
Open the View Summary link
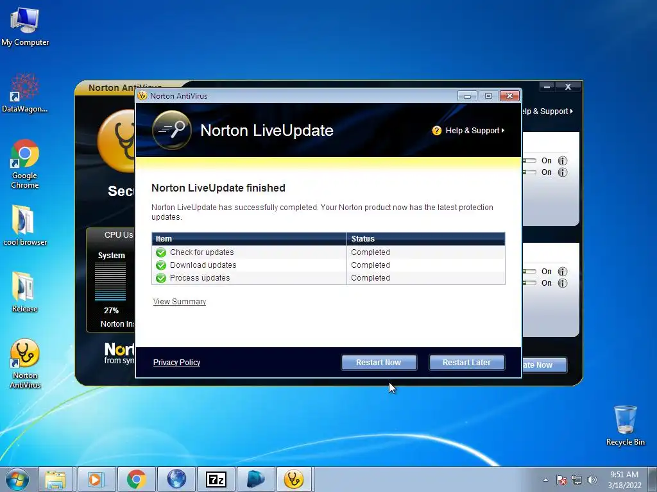click(x=180, y=302)
